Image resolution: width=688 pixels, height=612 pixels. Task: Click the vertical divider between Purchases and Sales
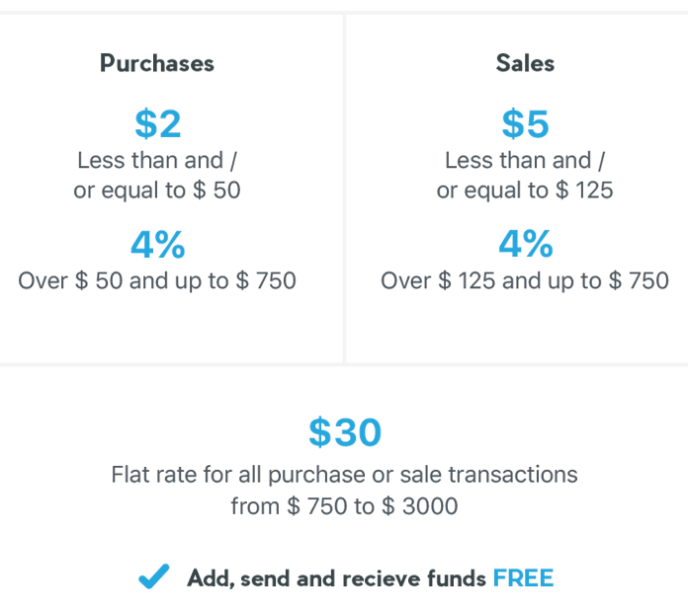pos(344,189)
